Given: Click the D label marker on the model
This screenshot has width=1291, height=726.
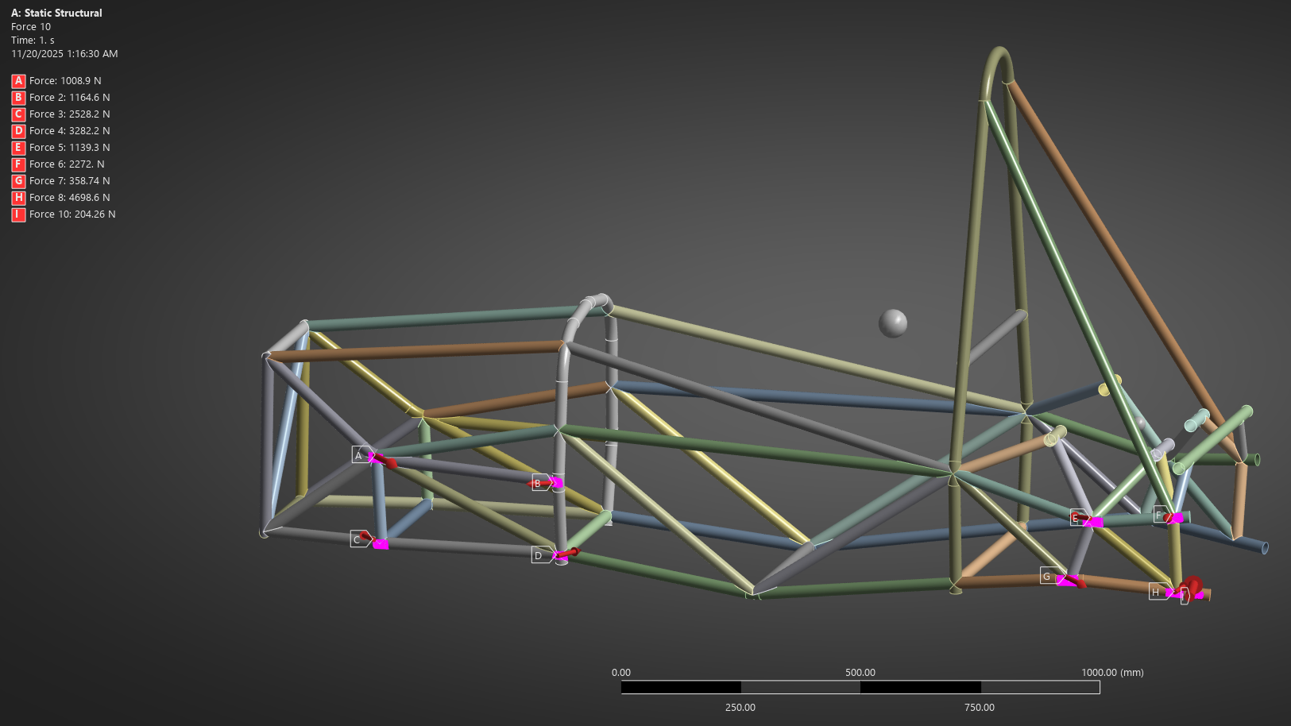Looking at the screenshot, I should coord(539,555).
